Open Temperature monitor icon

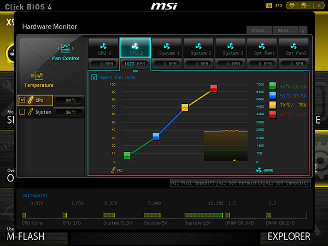point(37,76)
